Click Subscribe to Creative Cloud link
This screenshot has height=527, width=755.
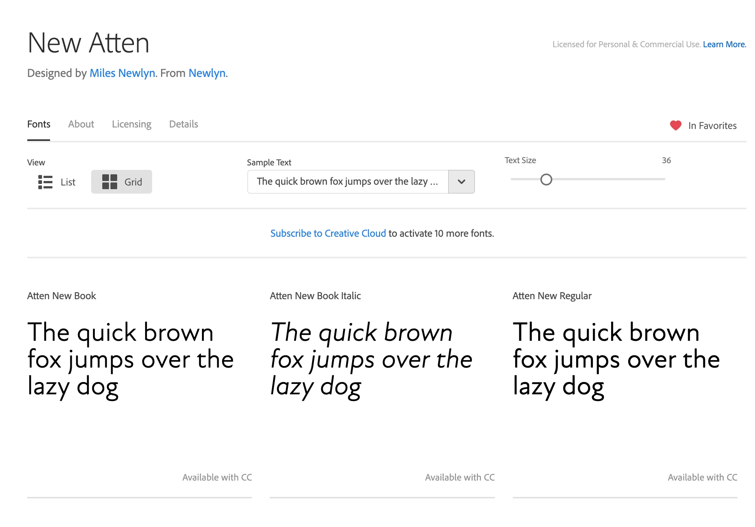pyautogui.click(x=328, y=233)
